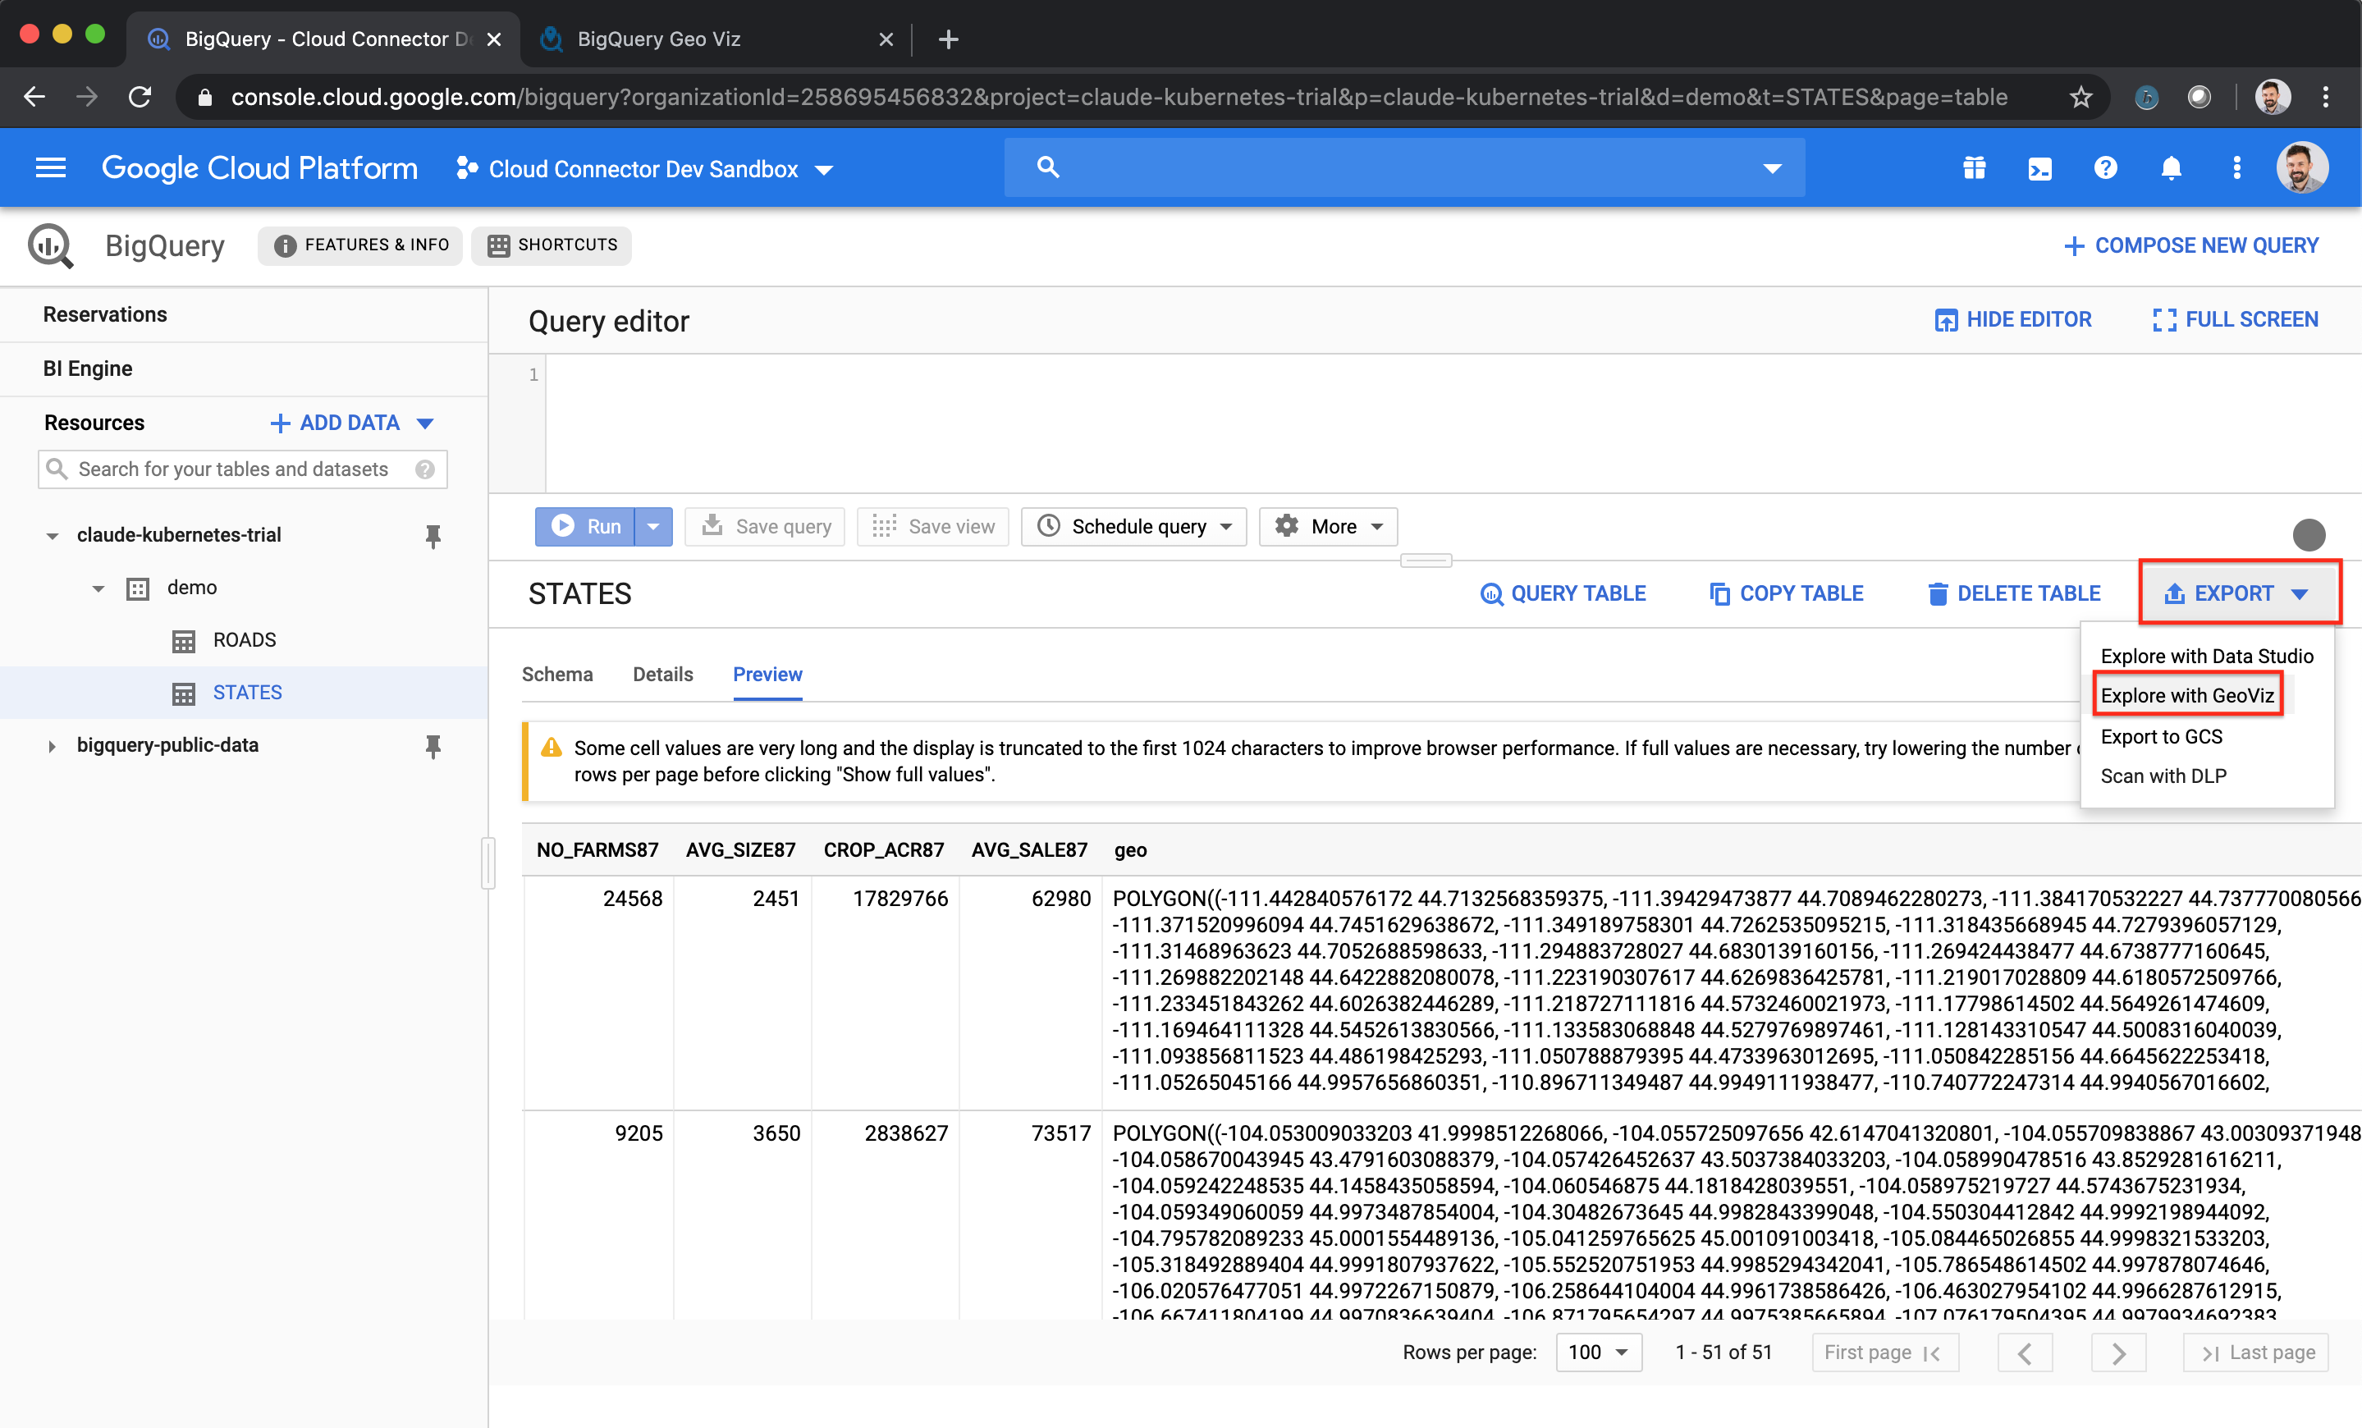Screen dimensions: 2362x1428
Task: Click the Chrome profile avatar in toolbar
Action: click(2273, 97)
